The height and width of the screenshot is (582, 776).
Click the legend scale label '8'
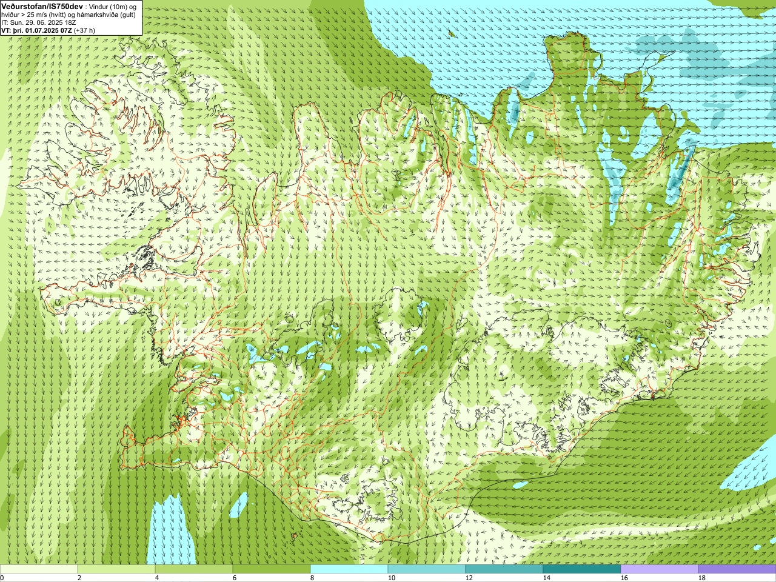(312, 578)
